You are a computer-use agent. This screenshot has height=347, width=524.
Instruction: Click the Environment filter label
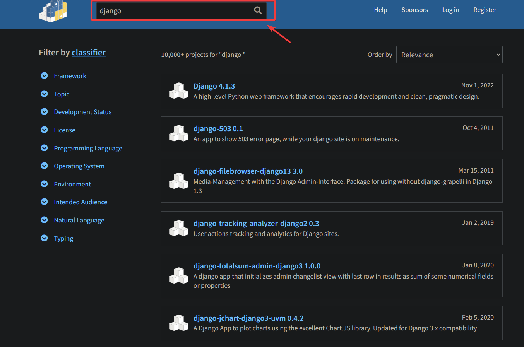click(72, 184)
